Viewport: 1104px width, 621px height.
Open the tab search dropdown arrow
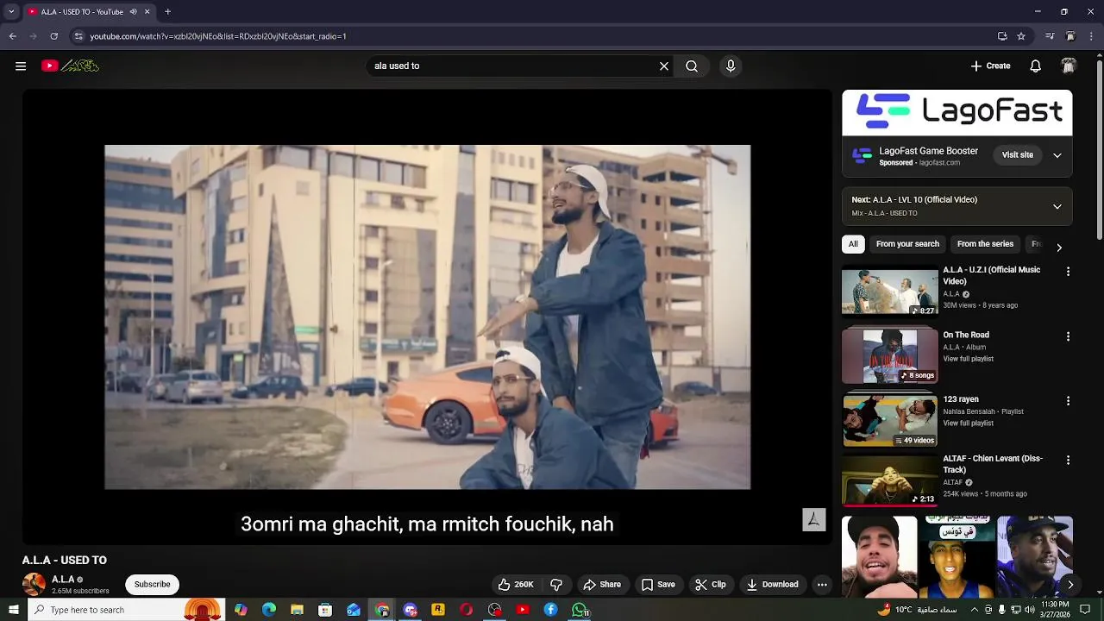pyautogui.click(x=11, y=12)
